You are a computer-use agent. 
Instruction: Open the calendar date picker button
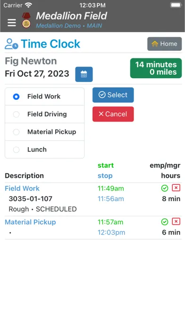(84, 74)
